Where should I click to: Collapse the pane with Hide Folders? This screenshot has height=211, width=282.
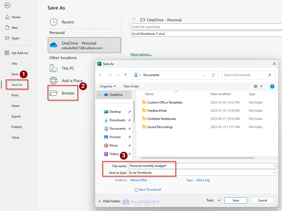coord(110,201)
